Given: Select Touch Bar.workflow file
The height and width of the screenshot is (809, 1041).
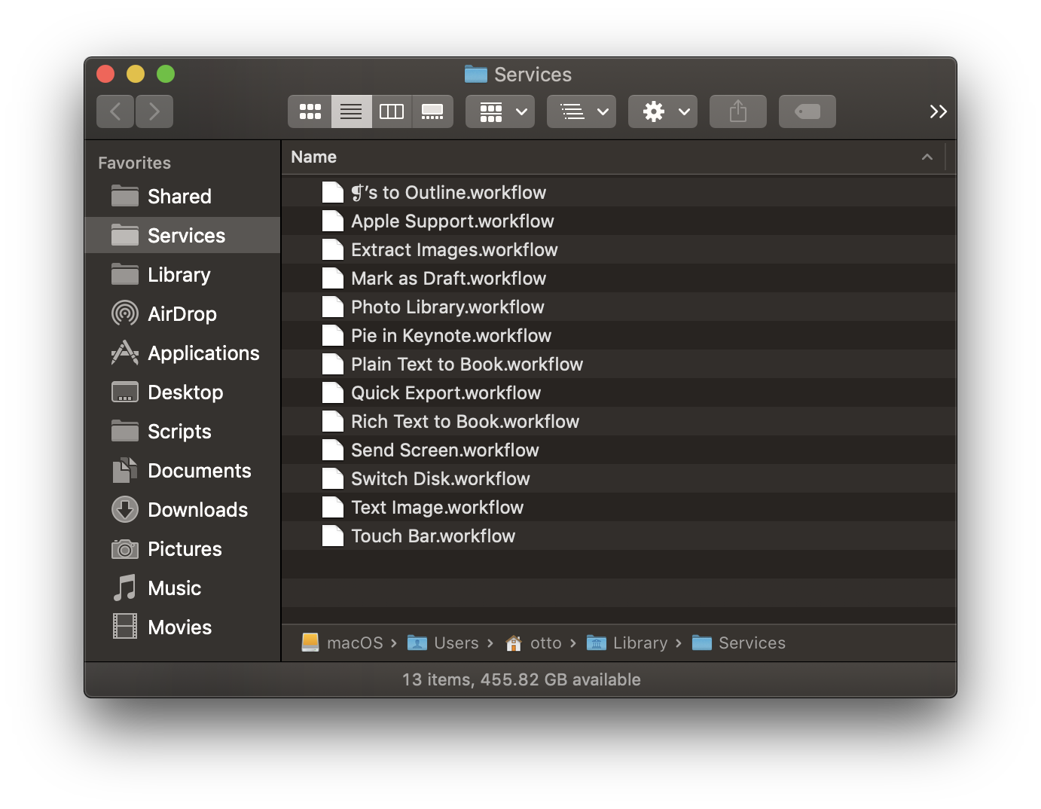Looking at the screenshot, I should [432, 536].
